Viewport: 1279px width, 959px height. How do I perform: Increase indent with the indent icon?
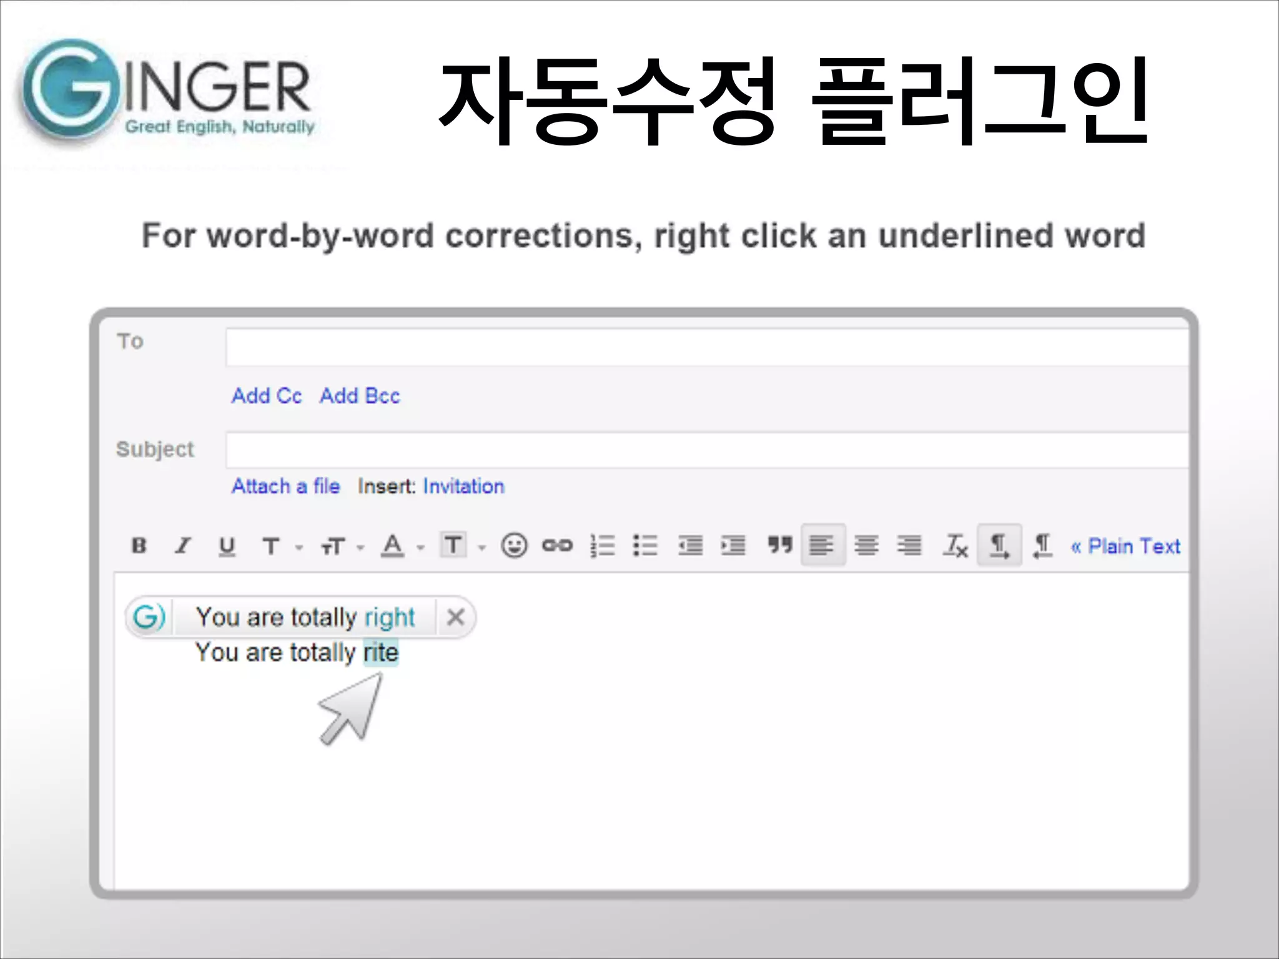(x=733, y=546)
